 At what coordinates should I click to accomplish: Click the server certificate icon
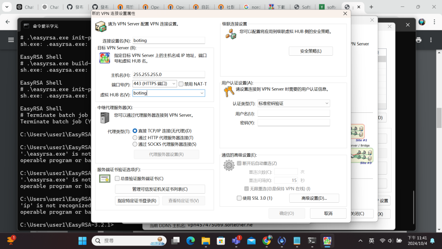(104, 179)
